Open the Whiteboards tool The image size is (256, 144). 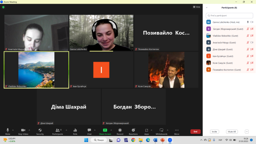[x=161, y=132]
